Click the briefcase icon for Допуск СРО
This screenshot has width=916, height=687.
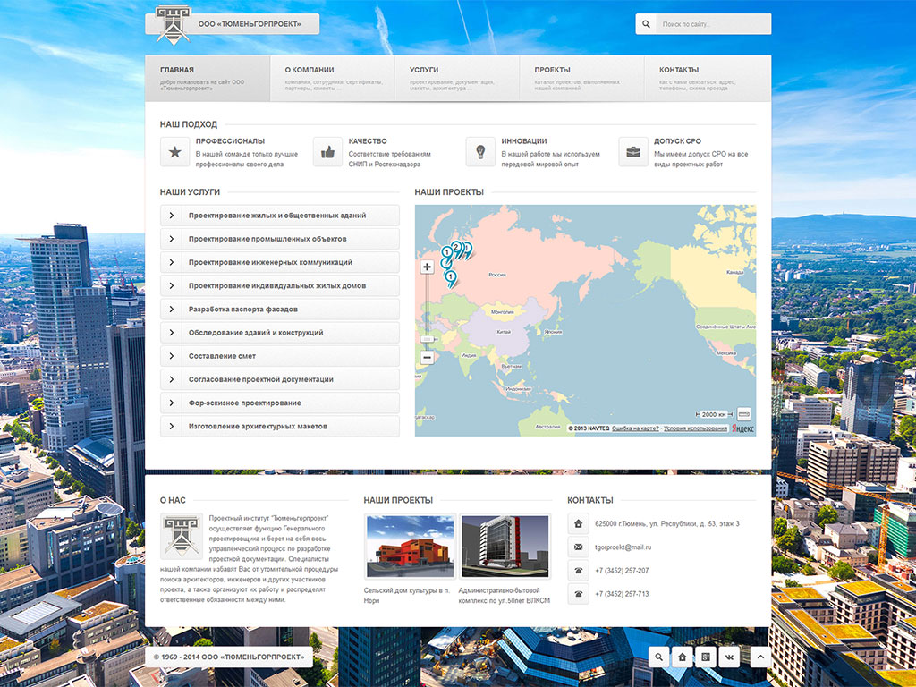tap(633, 152)
